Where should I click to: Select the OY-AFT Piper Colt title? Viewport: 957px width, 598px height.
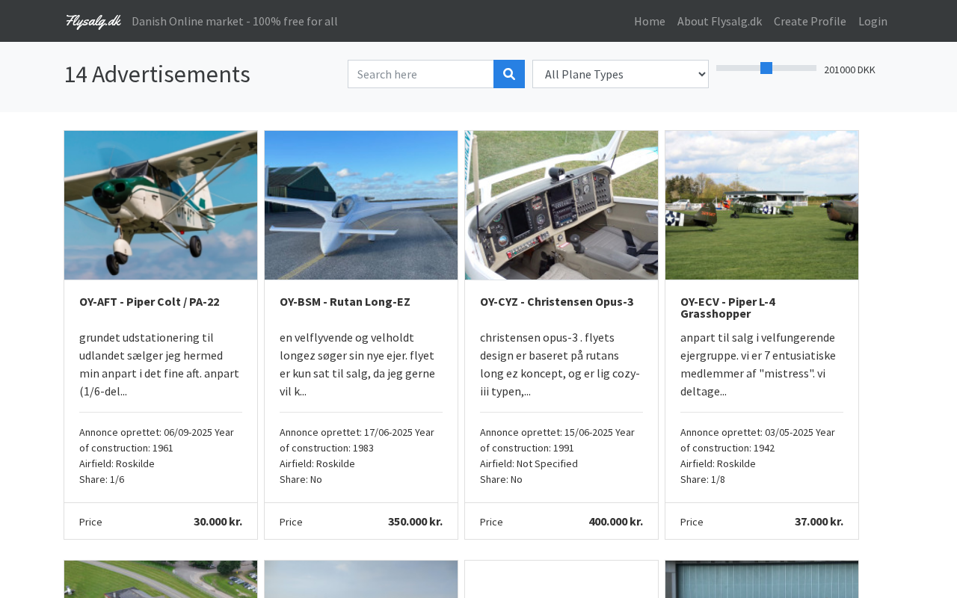tap(150, 302)
